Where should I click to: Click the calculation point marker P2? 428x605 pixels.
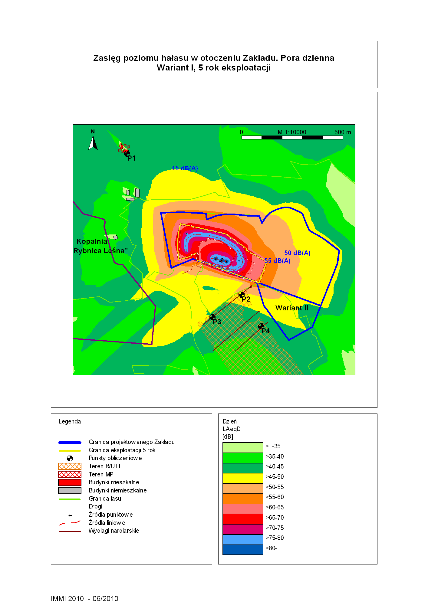pyautogui.click(x=242, y=294)
